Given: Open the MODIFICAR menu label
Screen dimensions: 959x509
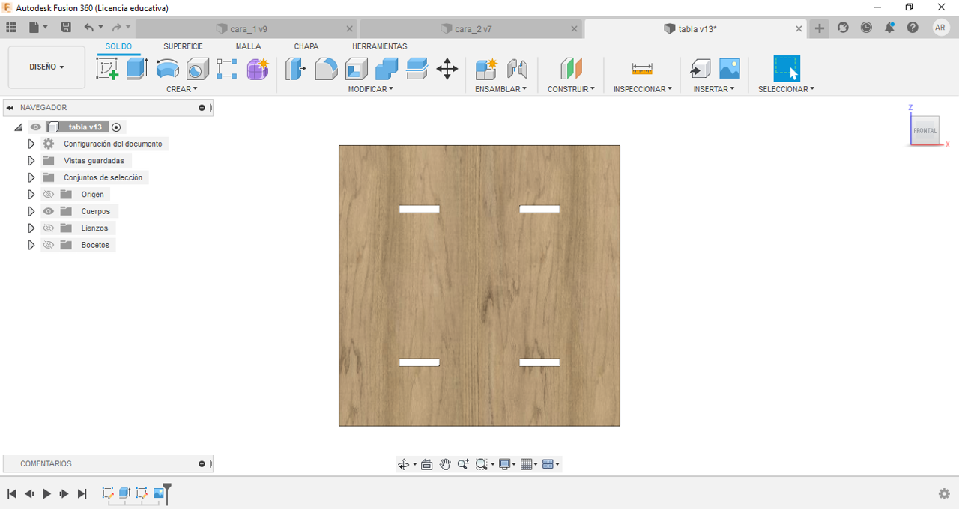Looking at the screenshot, I should click(370, 89).
